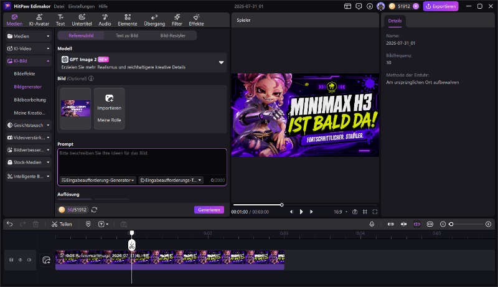Open the Übergang transitions panel
This screenshot has height=287, width=498.
[x=154, y=20]
